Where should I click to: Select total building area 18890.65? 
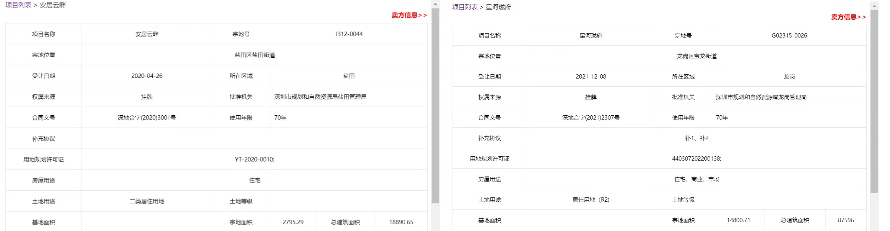pyautogui.click(x=401, y=222)
